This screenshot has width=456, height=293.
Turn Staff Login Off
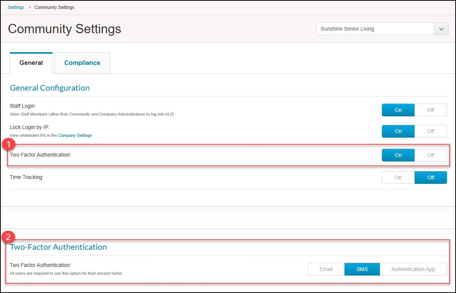(431, 110)
